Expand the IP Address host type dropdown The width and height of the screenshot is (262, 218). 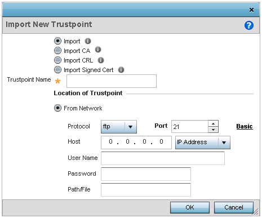tap(203, 143)
